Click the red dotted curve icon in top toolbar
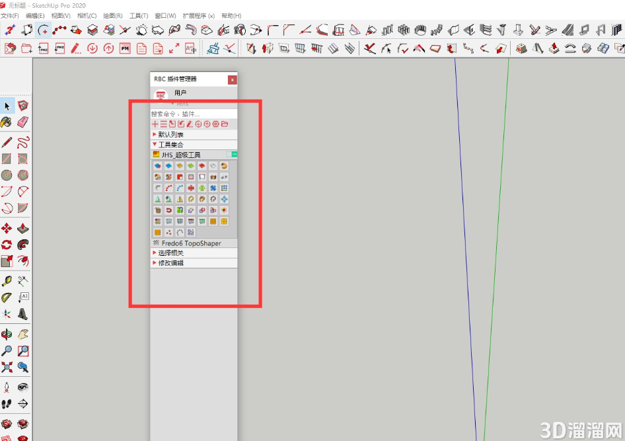This screenshot has height=441, width=625. 59,30
